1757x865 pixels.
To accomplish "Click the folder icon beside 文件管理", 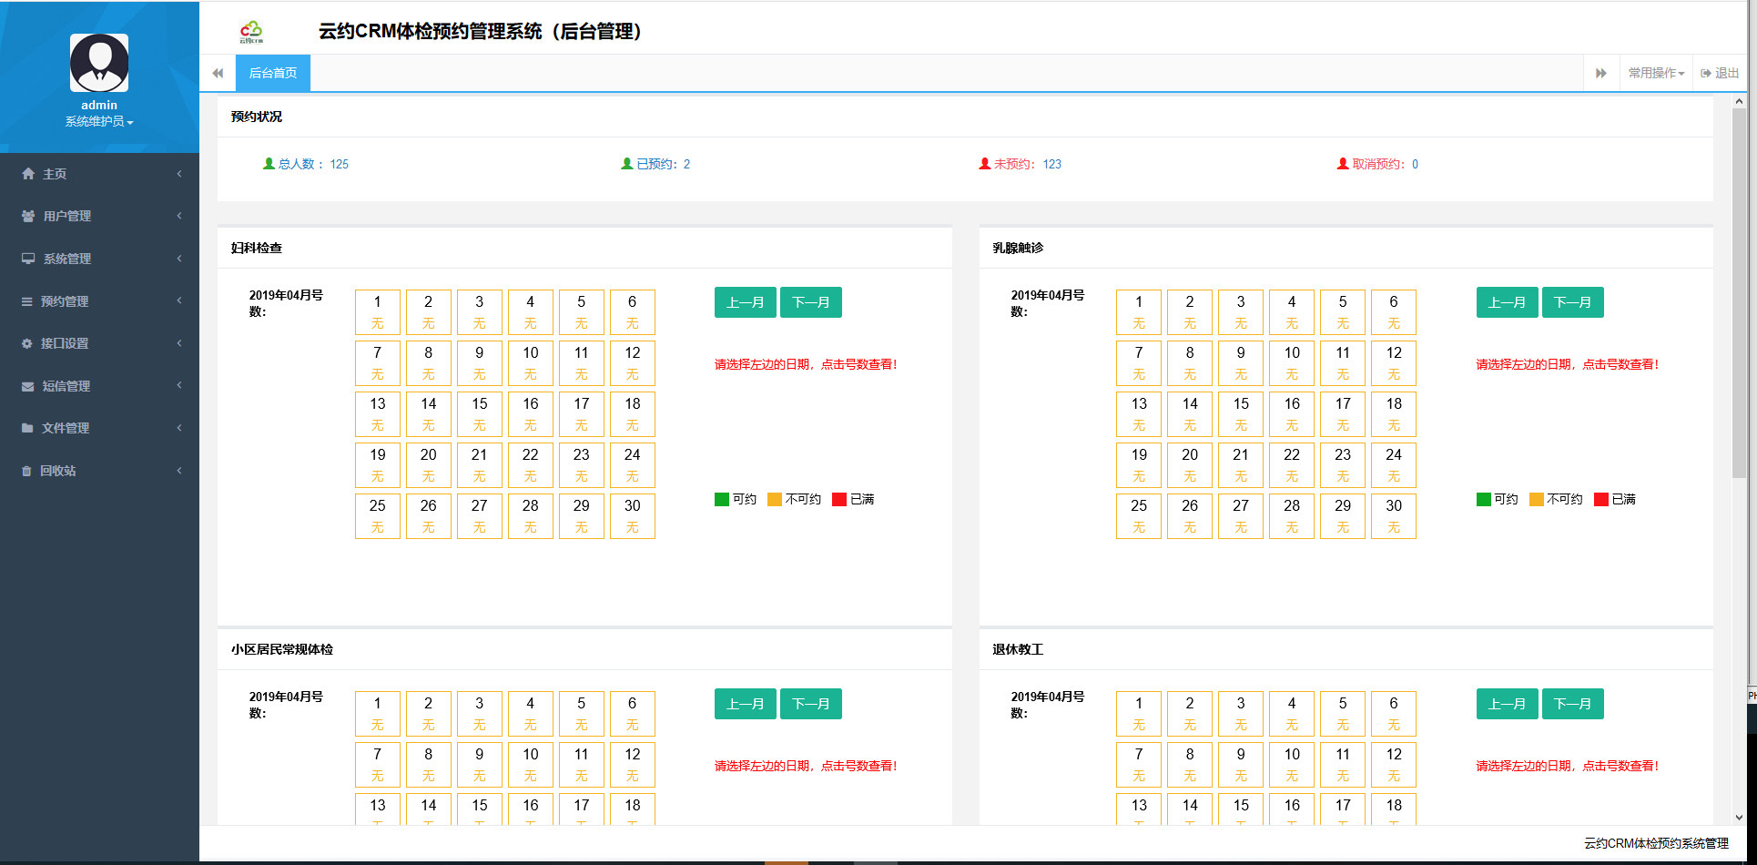I will (x=28, y=428).
